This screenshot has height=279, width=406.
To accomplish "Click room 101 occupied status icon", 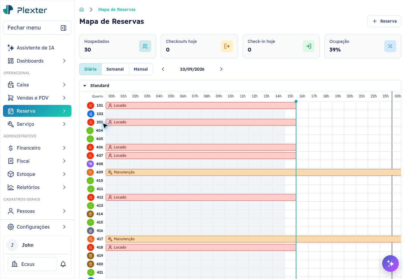I will (x=91, y=106).
